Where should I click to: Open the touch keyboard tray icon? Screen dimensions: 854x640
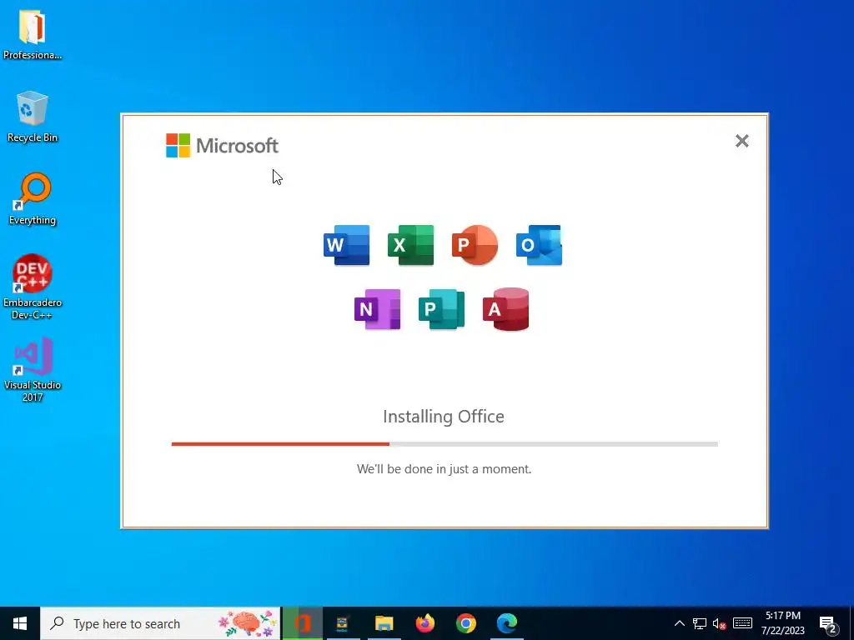[x=742, y=623]
